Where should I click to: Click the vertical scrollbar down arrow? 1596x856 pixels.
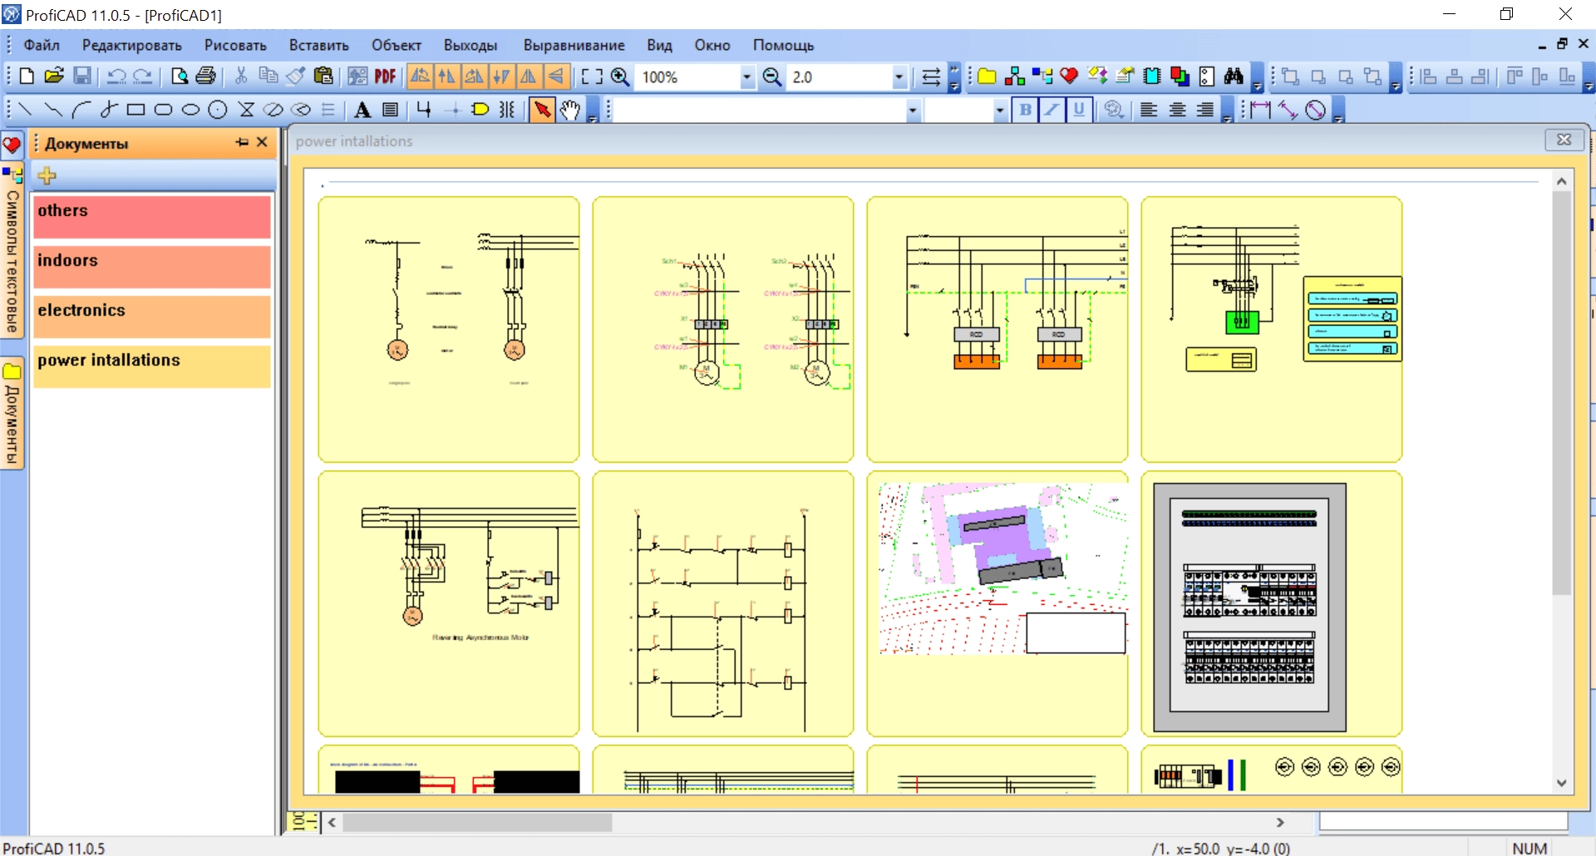pyautogui.click(x=1561, y=783)
